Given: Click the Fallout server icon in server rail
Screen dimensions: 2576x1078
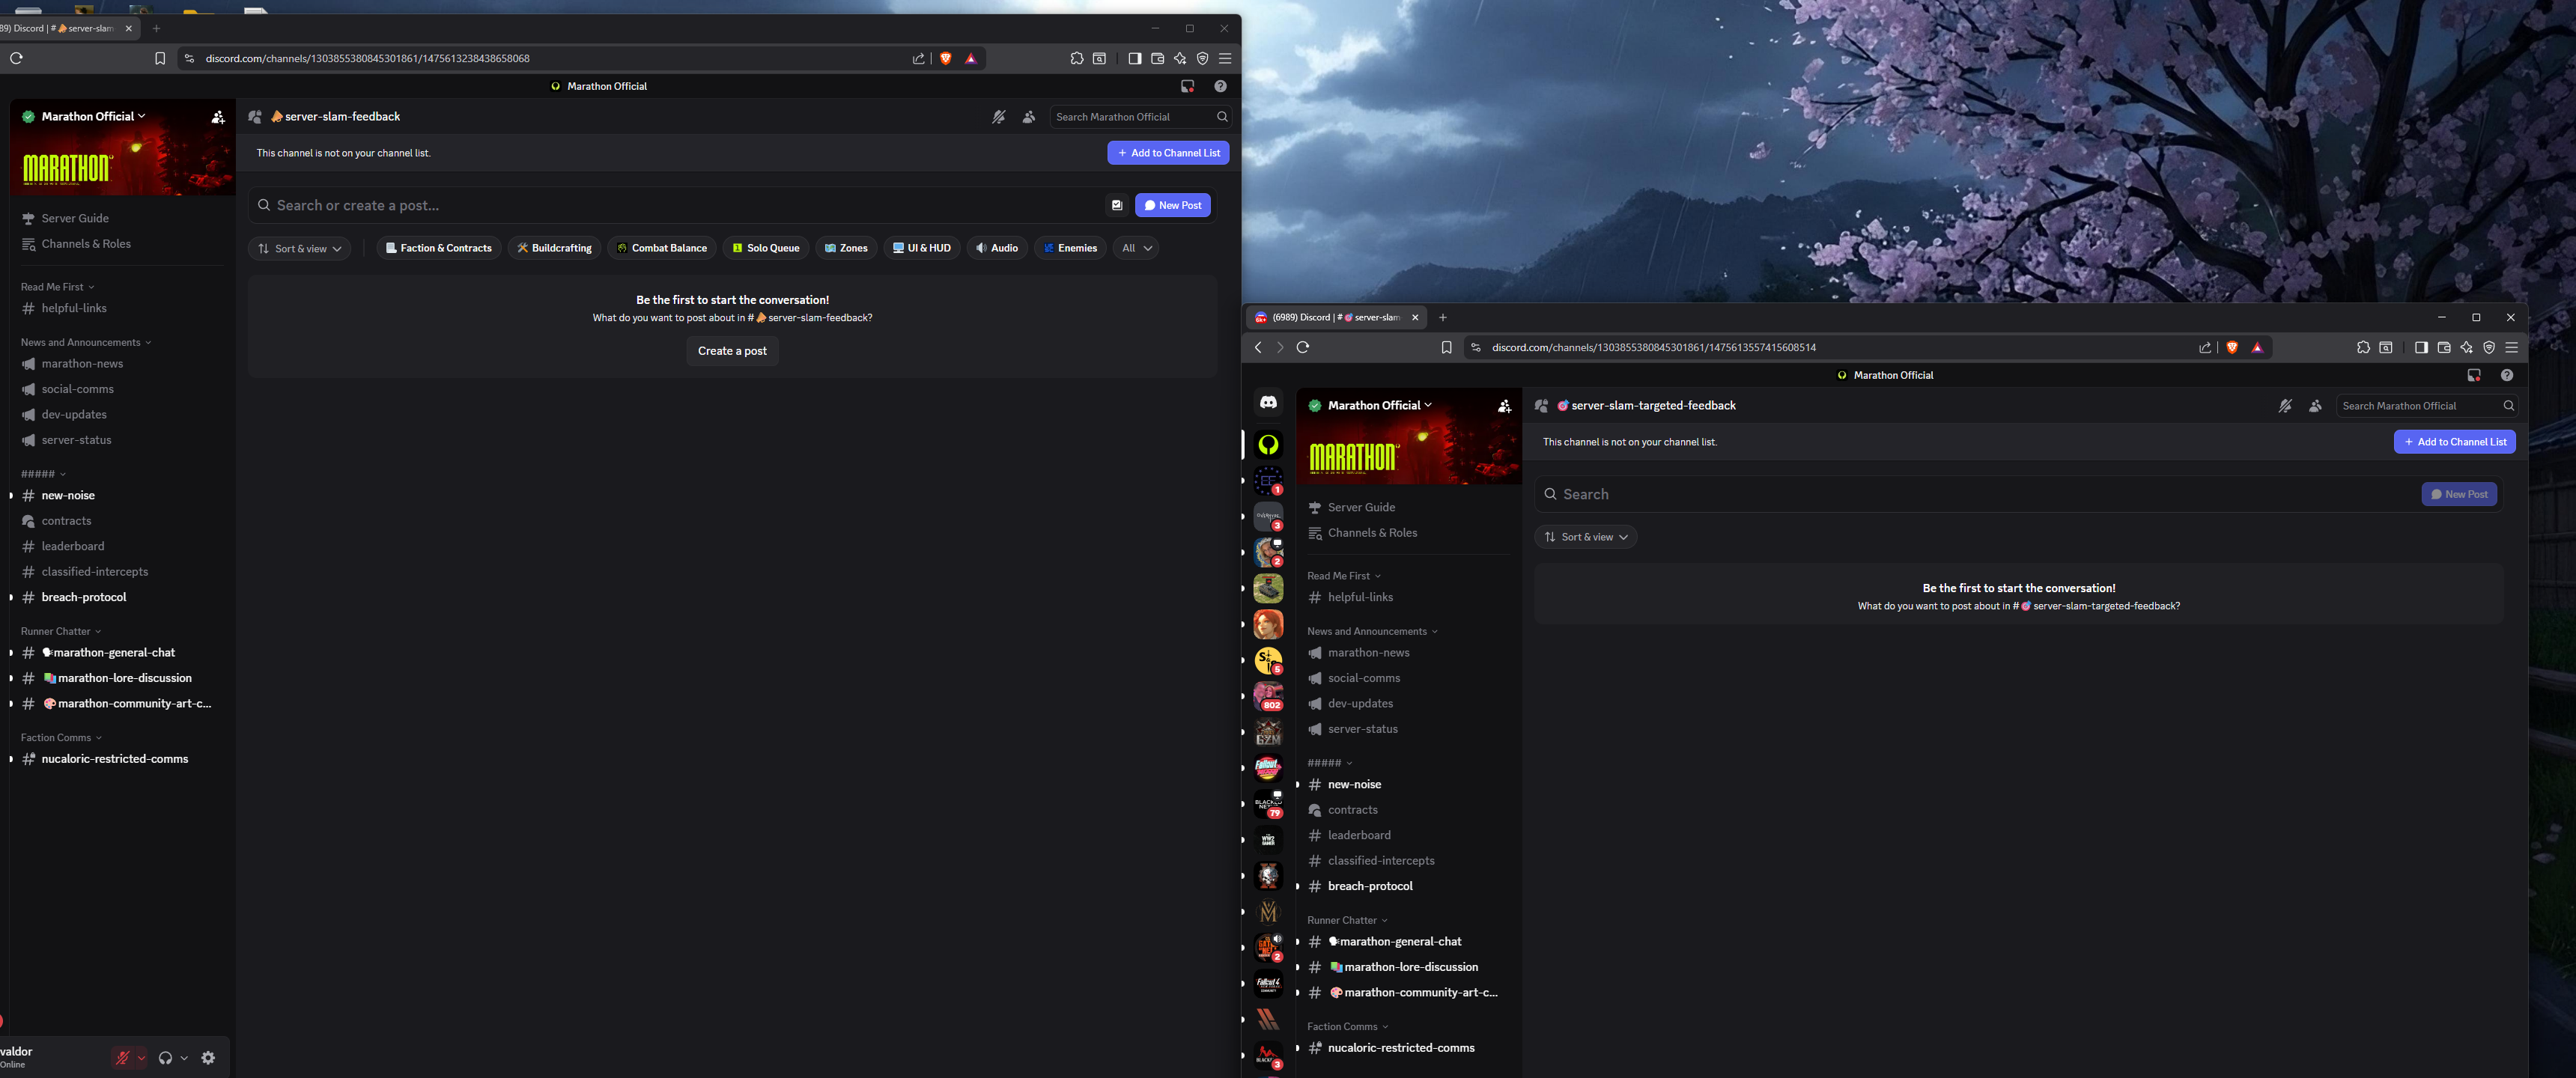Looking at the screenshot, I should click(1268, 768).
